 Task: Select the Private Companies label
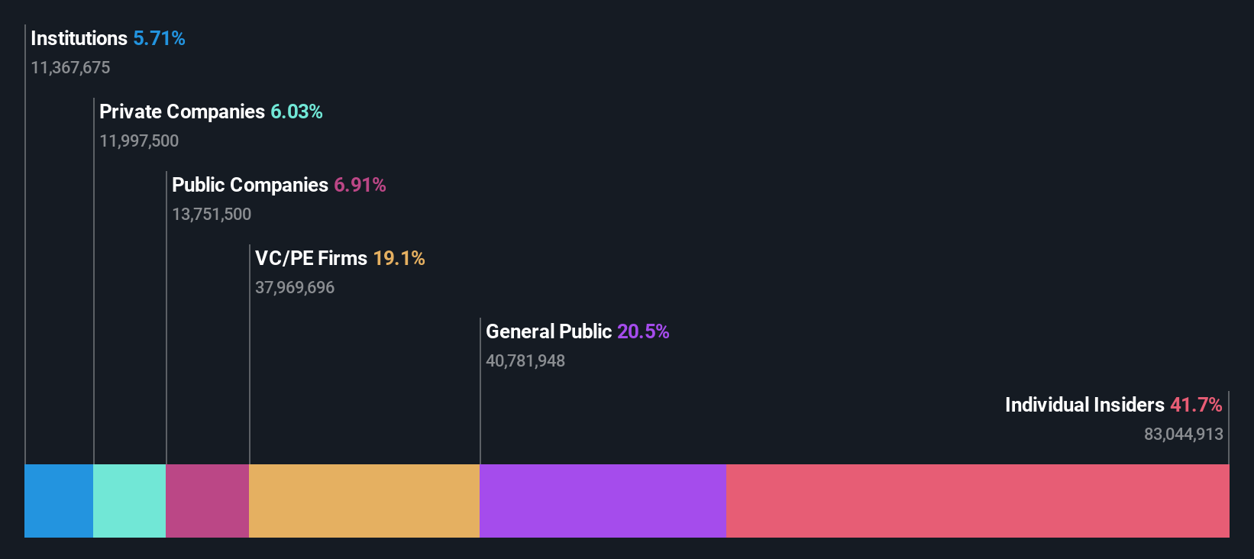point(182,111)
